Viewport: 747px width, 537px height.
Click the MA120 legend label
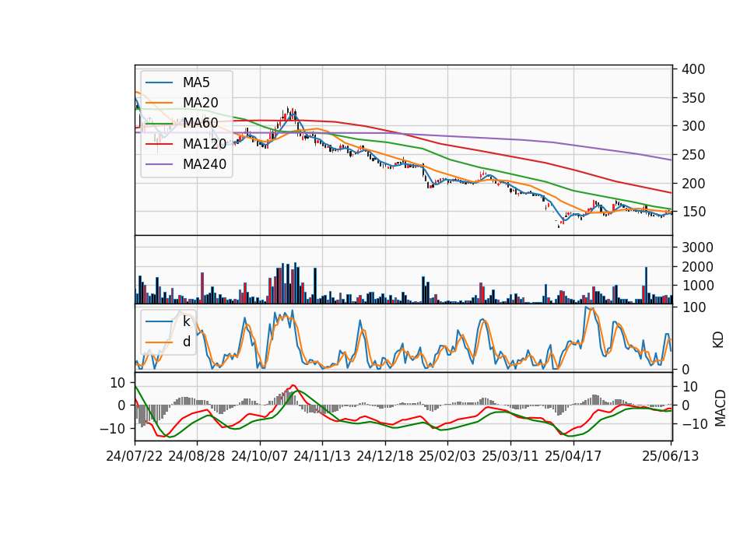point(205,143)
